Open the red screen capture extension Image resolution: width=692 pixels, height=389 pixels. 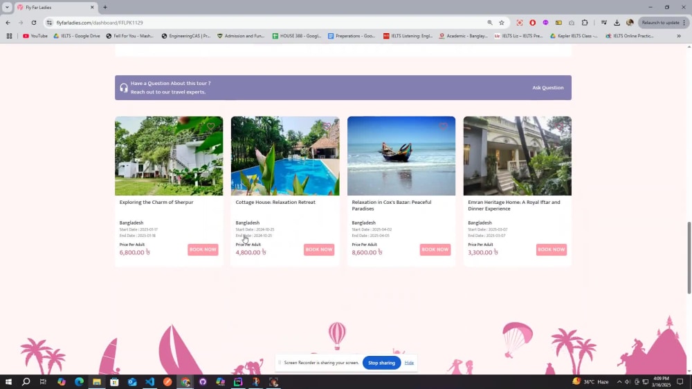tap(520, 23)
